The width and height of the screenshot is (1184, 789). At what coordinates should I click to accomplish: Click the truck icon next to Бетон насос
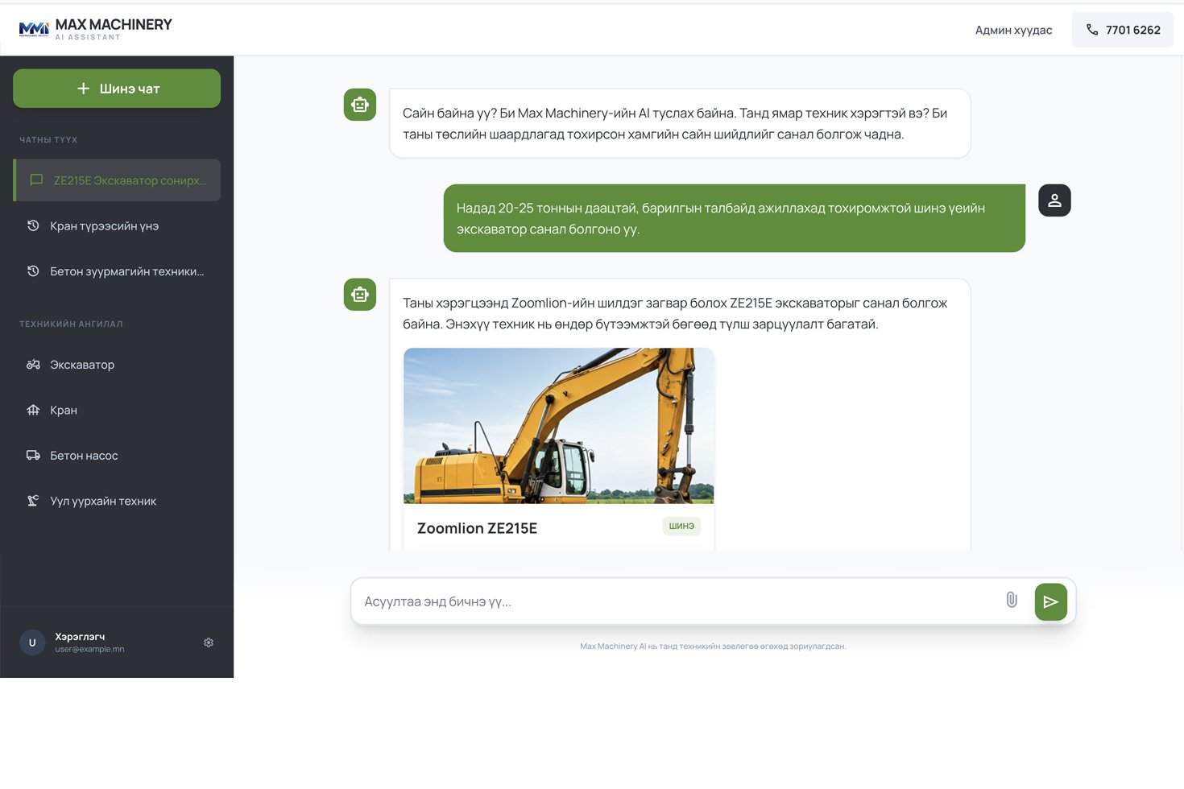(x=33, y=456)
